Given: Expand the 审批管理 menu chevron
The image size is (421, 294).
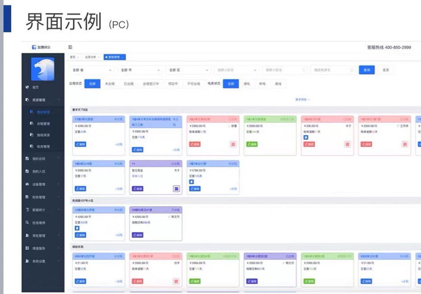Looking at the screenshot, I should [59, 235].
